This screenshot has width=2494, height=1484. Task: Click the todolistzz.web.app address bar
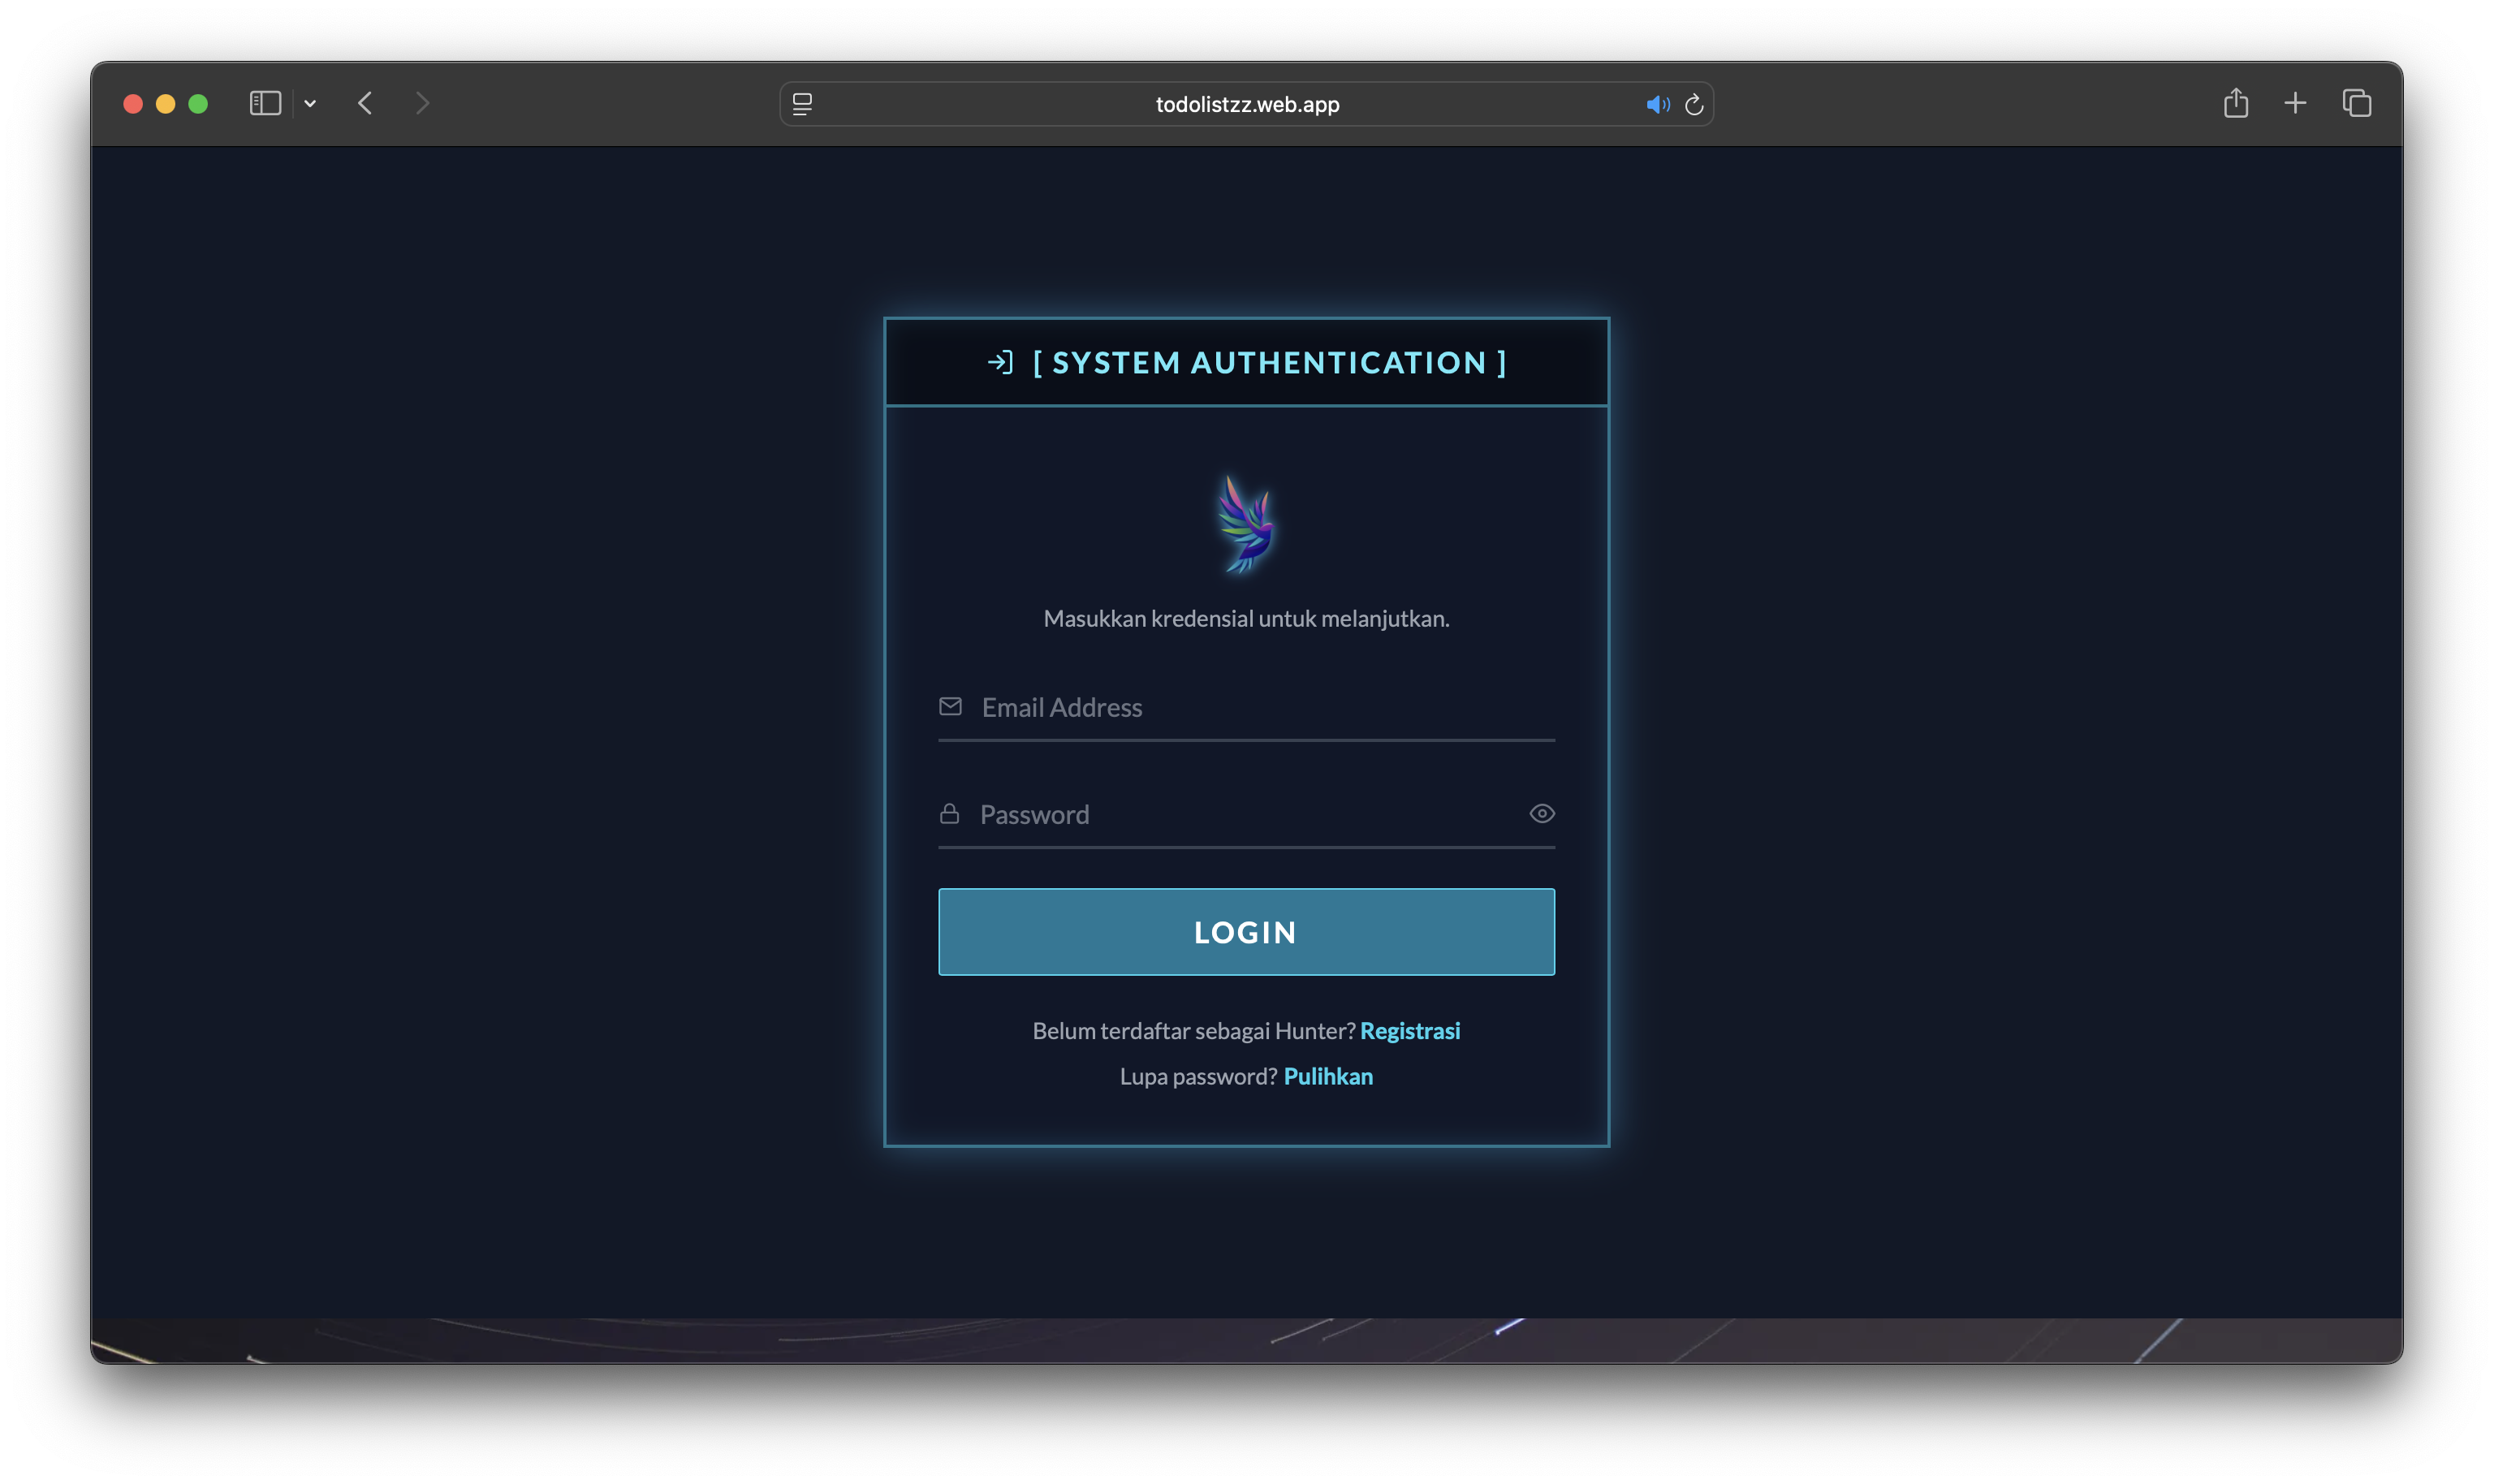(1247, 104)
